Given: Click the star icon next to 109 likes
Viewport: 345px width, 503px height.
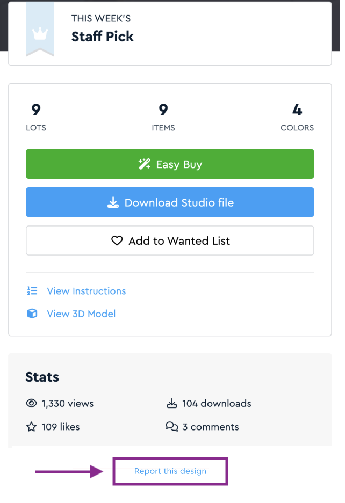Looking at the screenshot, I should coord(31,427).
